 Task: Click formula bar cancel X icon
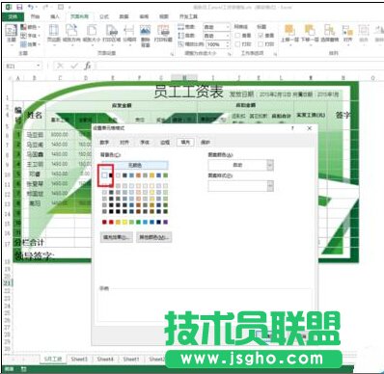pyautogui.click(x=60, y=66)
